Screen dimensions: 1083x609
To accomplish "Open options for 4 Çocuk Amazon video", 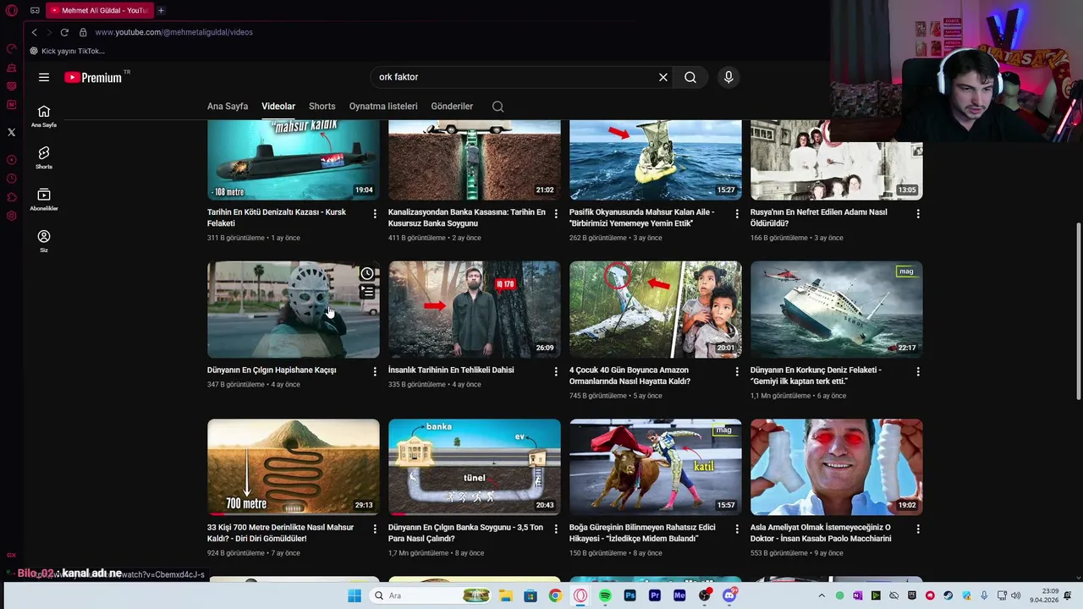I will click(x=737, y=371).
